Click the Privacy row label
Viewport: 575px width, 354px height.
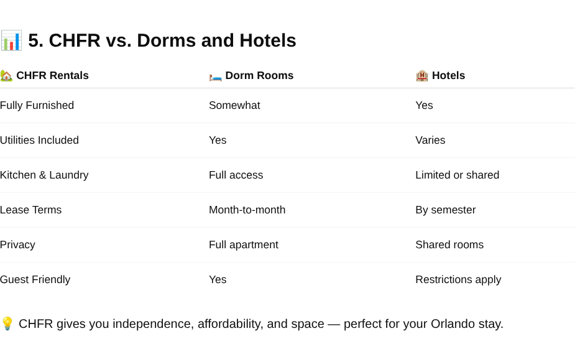[x=17, y=245]
